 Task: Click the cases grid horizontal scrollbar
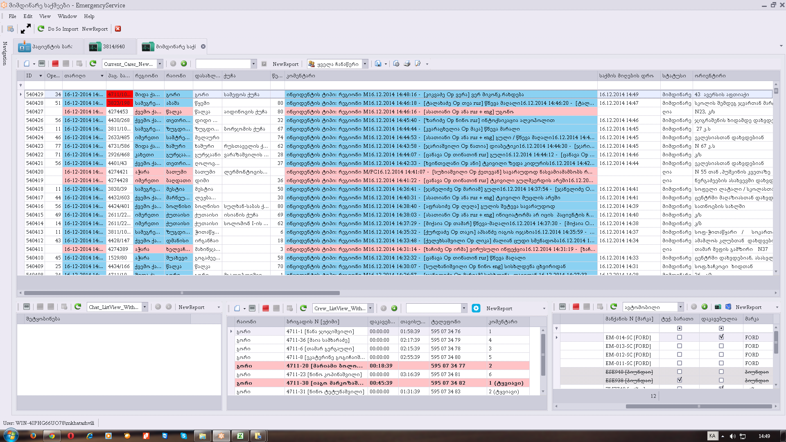182,293
